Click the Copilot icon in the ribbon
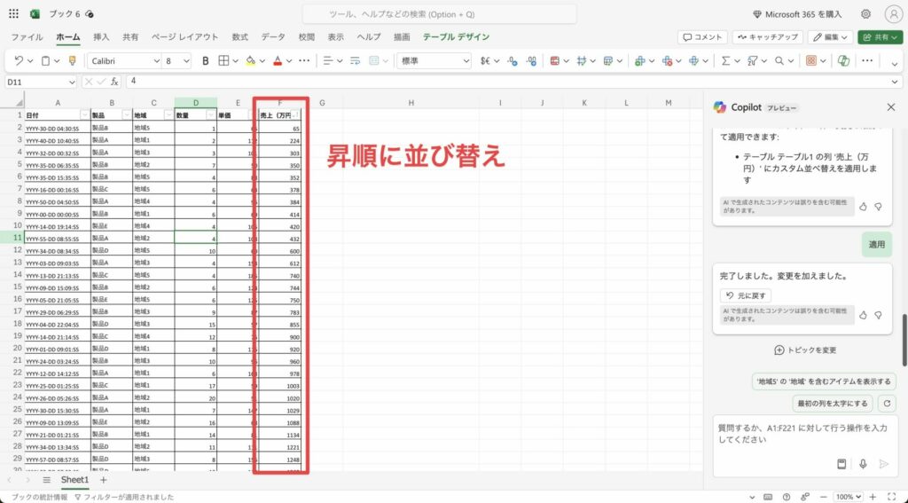 (843, 61)
